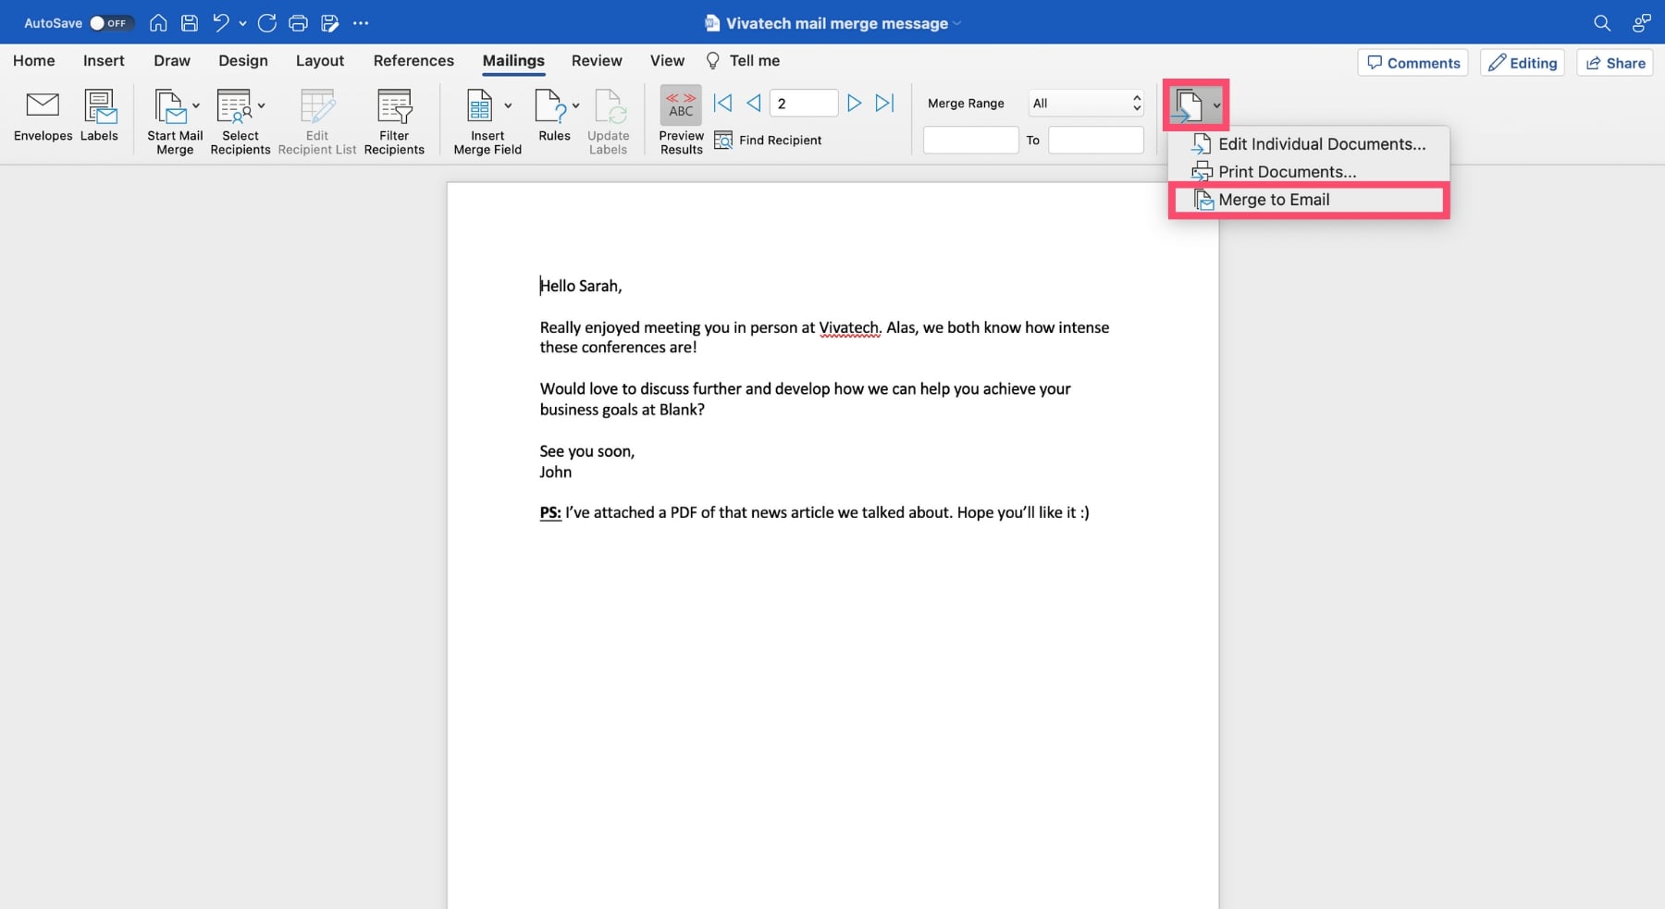This screenshot has width=1665, height=909.
Task: Click the Tell me lightbulb search
Action: click(x=744, y=61)
